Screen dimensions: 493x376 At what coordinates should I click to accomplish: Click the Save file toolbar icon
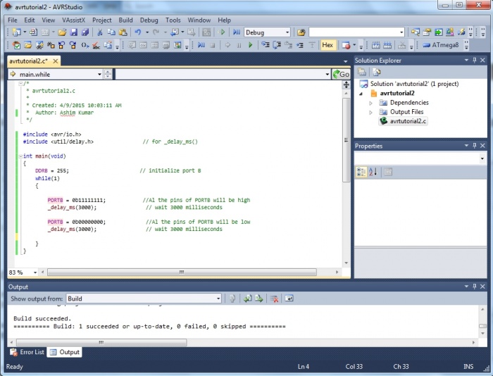(74, 32)
